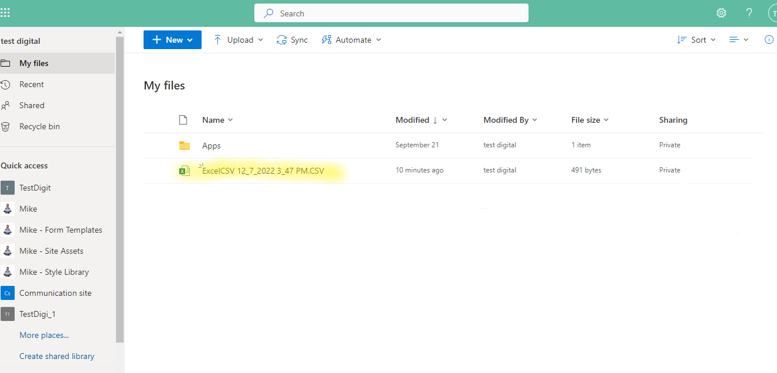Open the details pane info icon
Image resolution: width=777 pixels, height=373 pixels.
coord(769,40)
